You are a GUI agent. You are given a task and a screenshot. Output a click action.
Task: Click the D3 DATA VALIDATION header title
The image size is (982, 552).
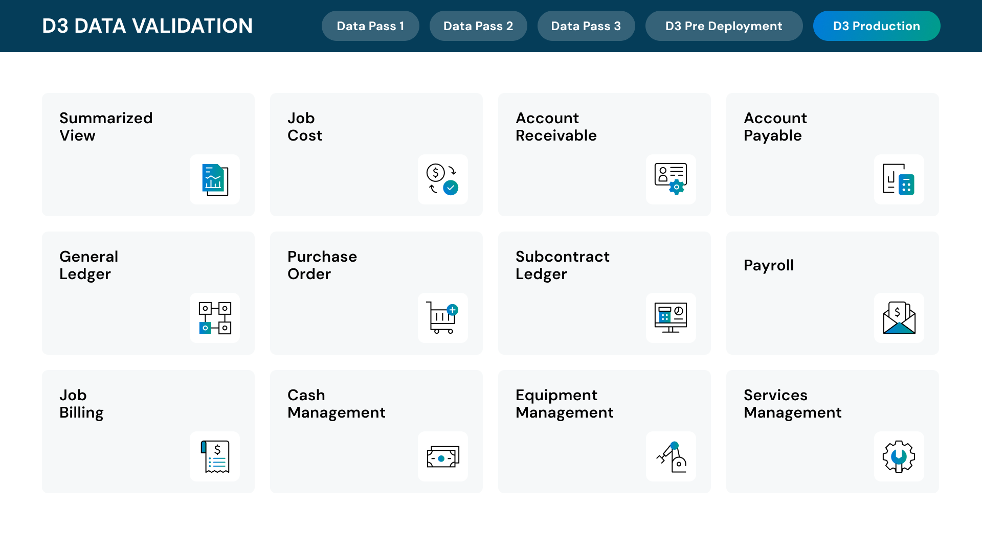(147, 26)
